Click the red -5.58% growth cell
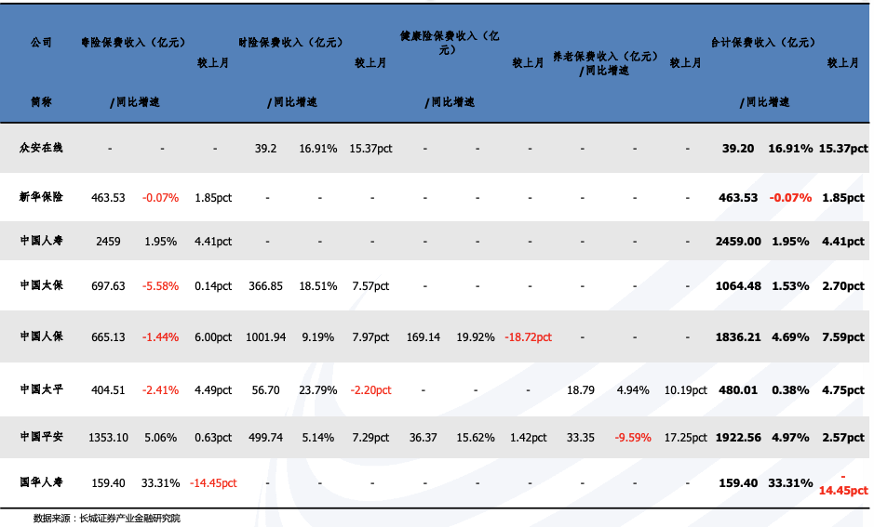This screenshot has height=527, width=874. click(160, 286)
